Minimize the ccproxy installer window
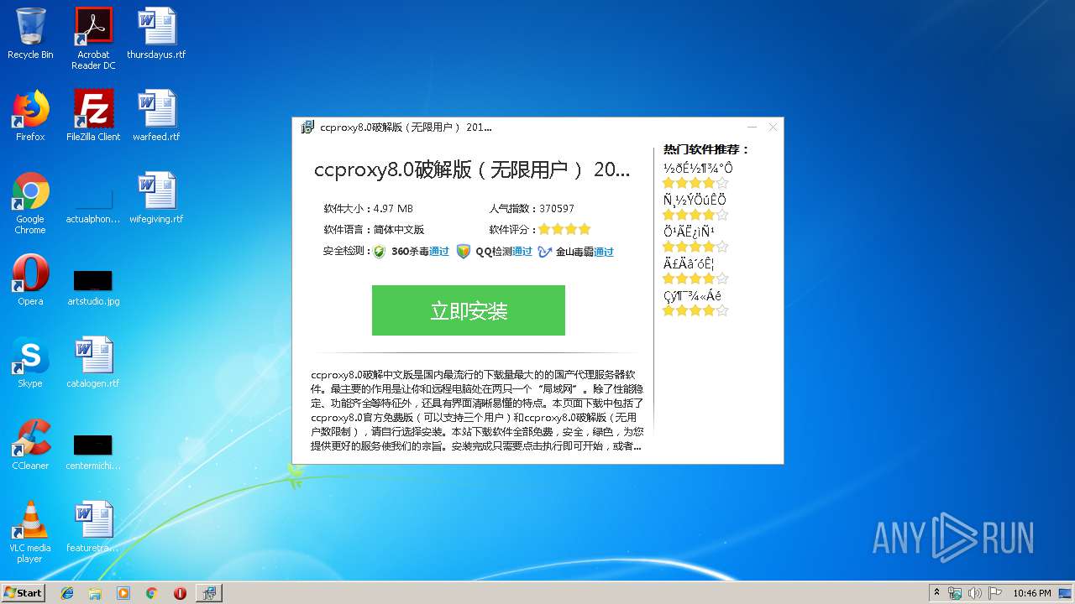The image size is (1075, 604). click(752, 127)
